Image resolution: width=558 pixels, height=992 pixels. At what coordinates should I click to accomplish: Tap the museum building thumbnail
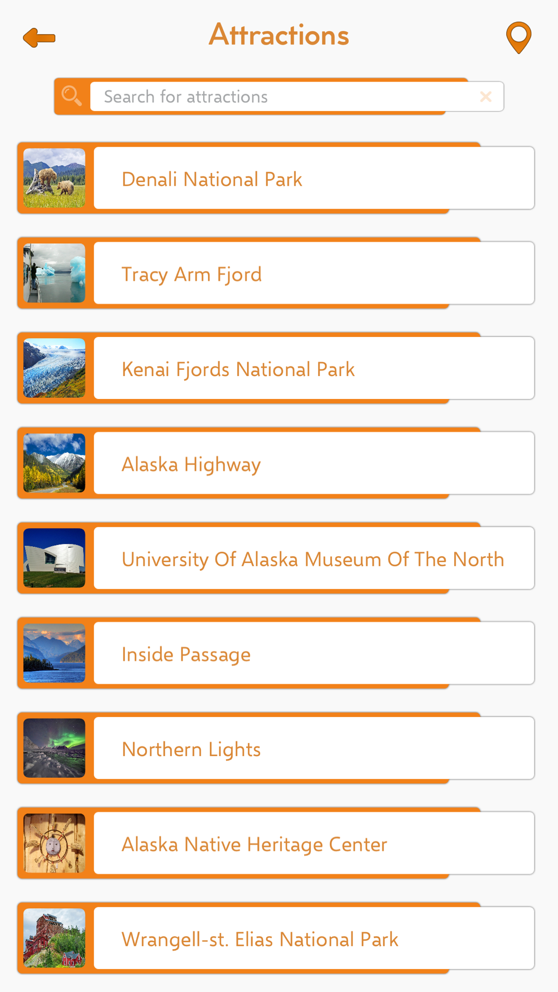[x=54, y=558]
